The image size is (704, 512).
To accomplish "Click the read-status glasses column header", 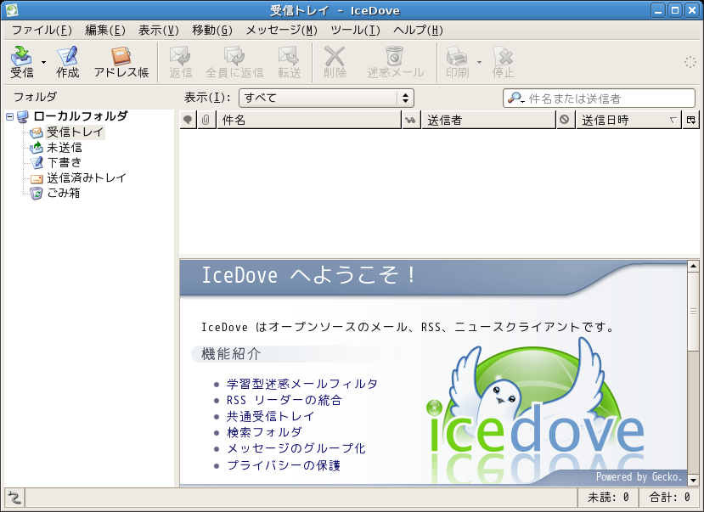I will pyautogui.click(x=411, y=120).
